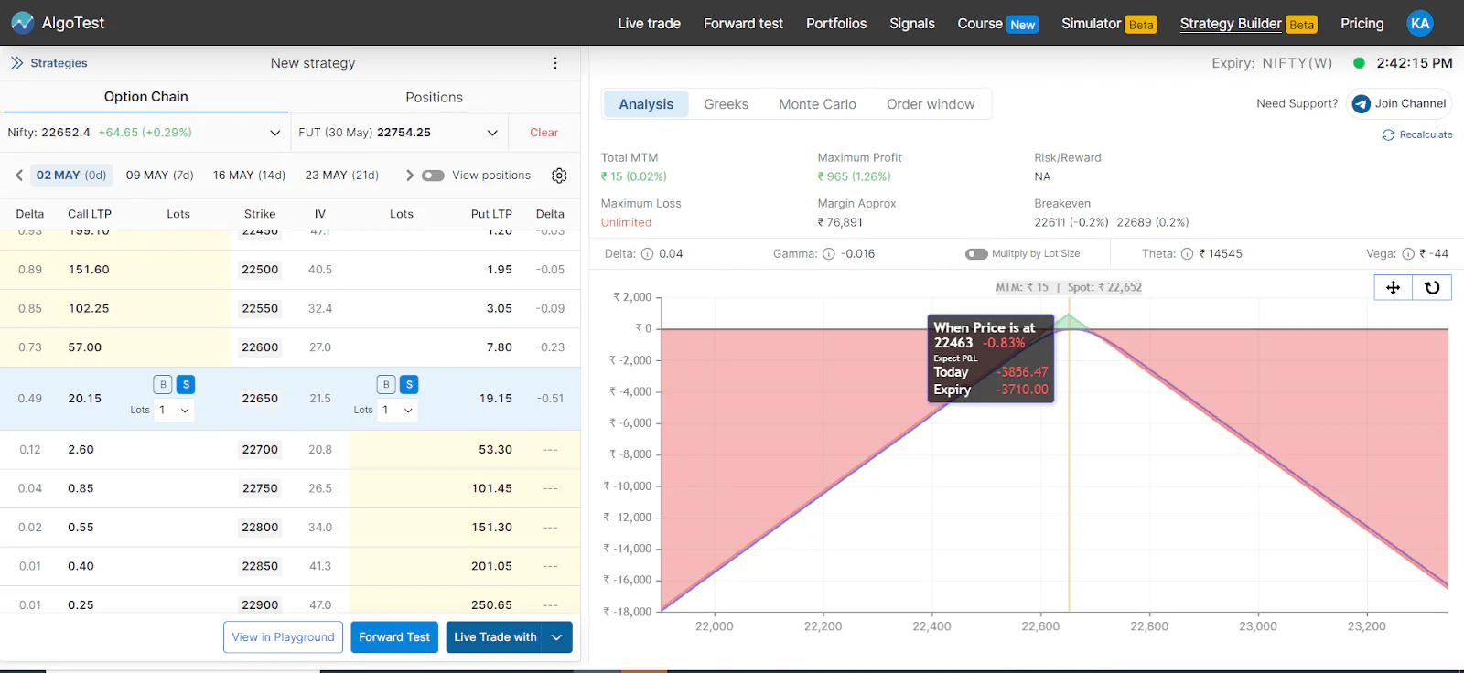The image size is (1464, 673).
Task: Click the Delta info icon
Action: coord(647,254)
